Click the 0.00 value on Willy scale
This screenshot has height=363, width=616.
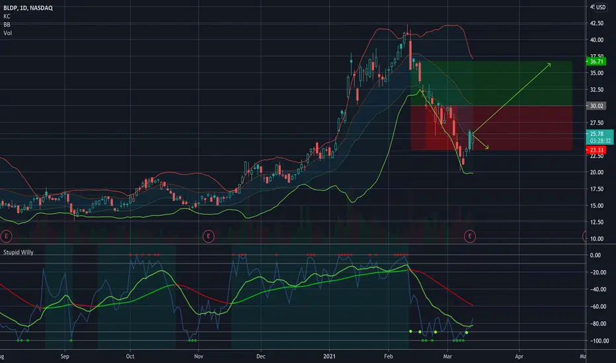click(595, 255)
